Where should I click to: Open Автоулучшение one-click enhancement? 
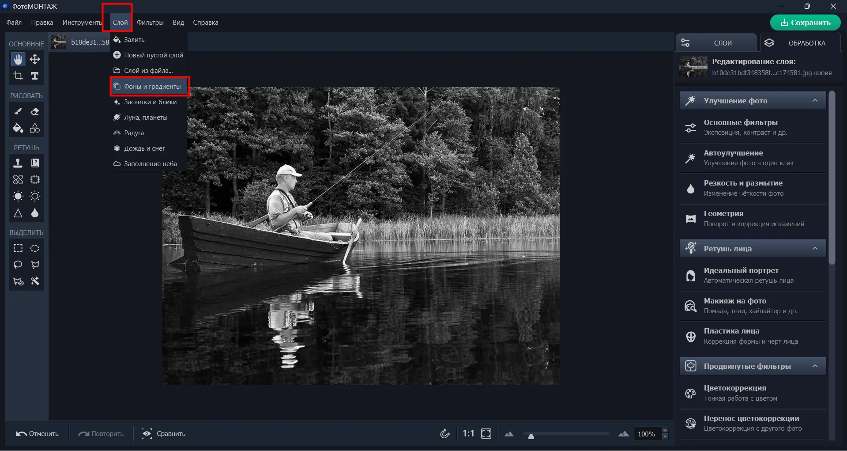[x=753, y=158]
